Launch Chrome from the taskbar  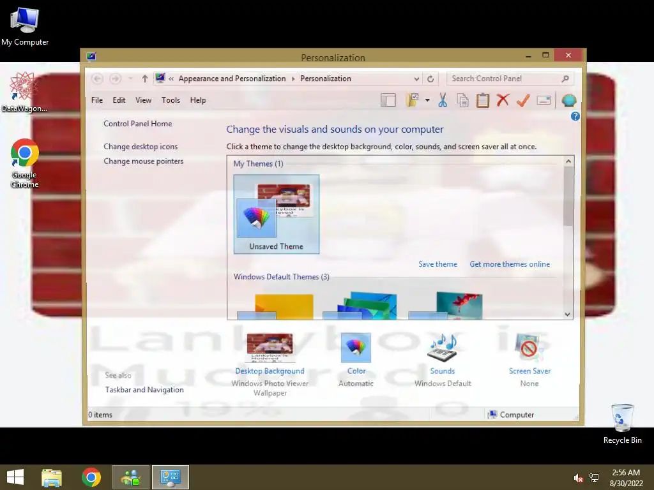pos(91,477)
